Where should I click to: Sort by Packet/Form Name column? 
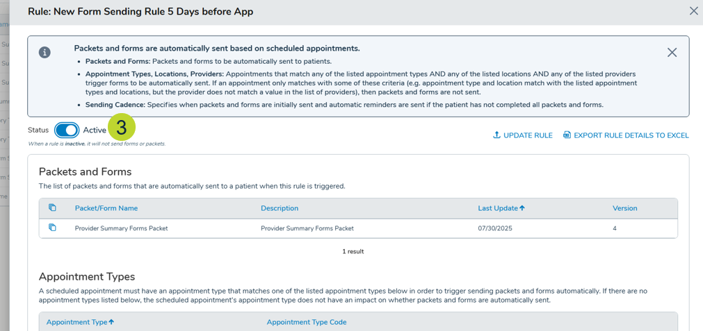pos(106,208)
